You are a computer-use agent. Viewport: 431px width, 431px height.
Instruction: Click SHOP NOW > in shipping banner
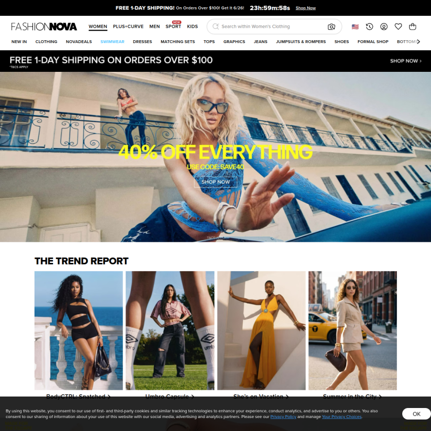point(406,61)
